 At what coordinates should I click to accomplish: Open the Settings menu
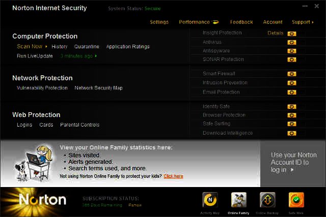[x=159, y=22]
